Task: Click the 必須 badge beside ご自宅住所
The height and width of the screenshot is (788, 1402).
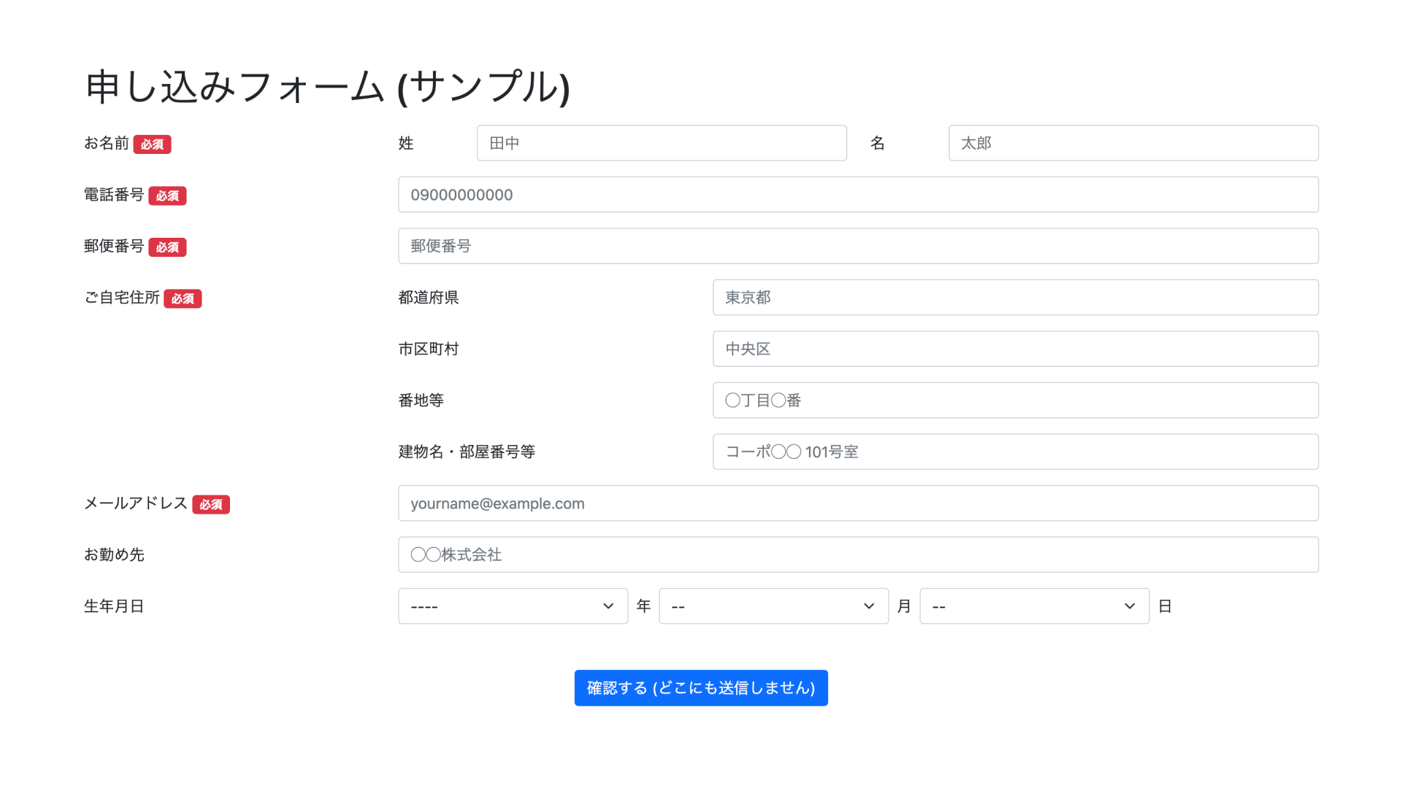Action: 183,299
